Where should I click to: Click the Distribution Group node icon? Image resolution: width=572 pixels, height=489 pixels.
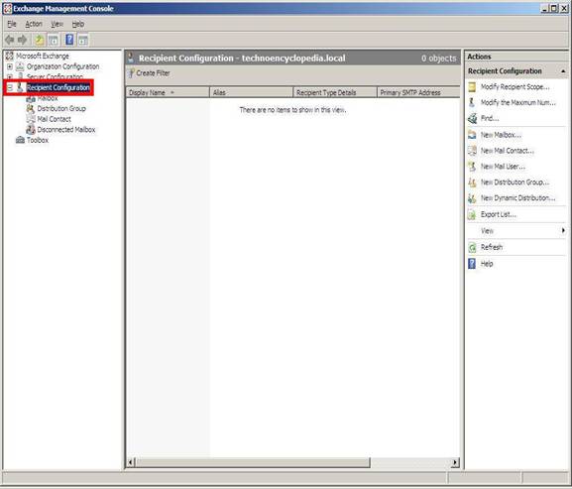(31, 108)
